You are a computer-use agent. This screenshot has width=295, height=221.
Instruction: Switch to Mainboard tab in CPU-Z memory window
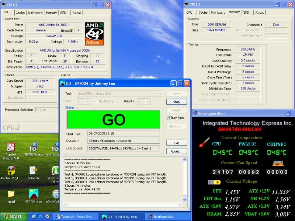pos(218,13)
